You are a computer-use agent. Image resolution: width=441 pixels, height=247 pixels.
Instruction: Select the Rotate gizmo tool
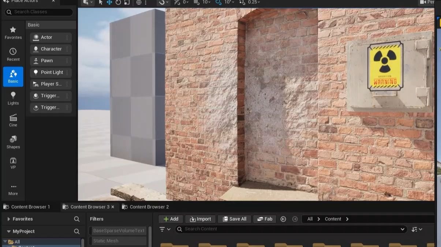coord(118,3)
